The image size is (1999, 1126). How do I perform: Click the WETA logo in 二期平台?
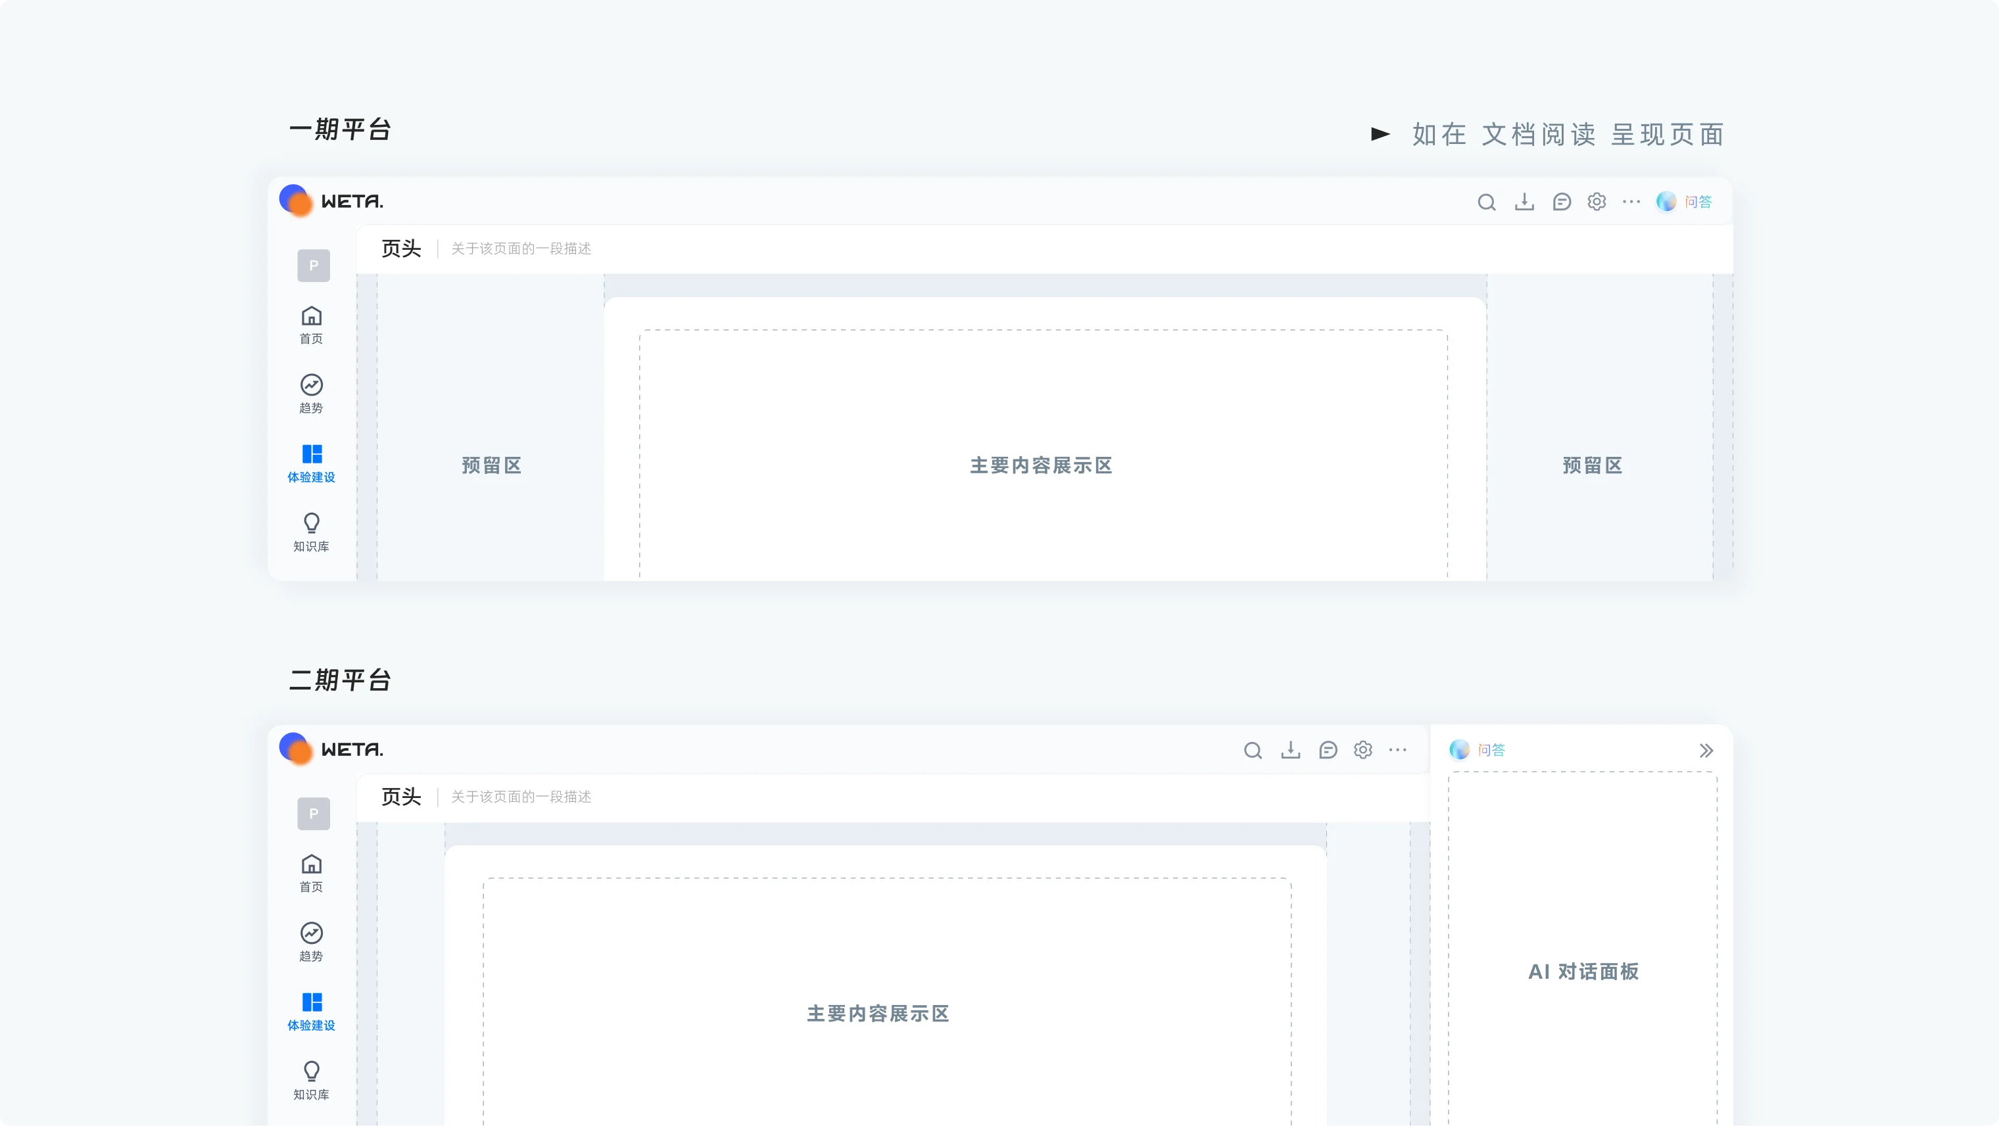[331, 749]
